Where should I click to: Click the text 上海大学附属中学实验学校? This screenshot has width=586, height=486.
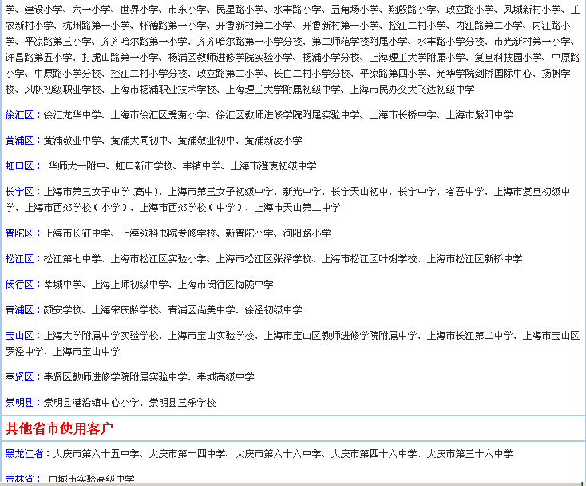tap(101, 336)
